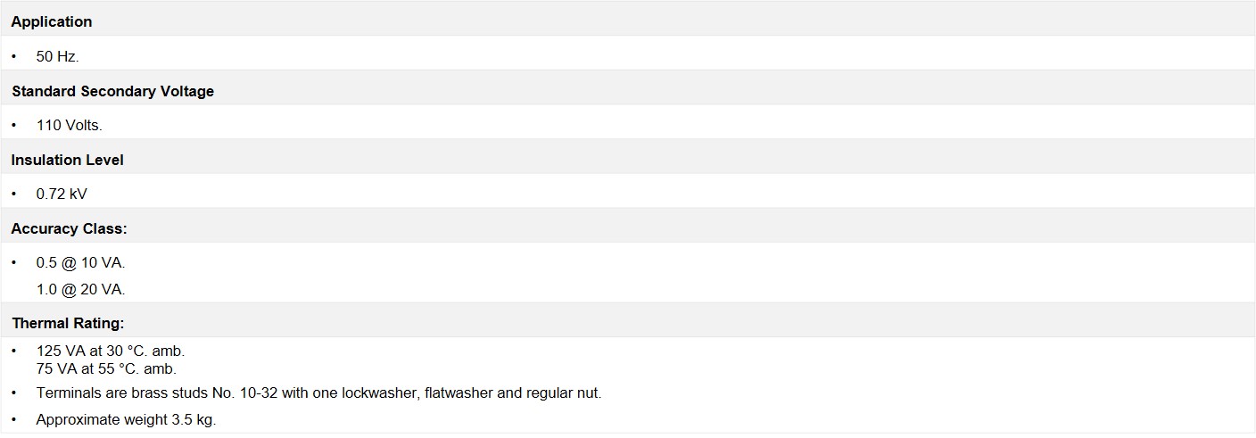This screenshot has height=438, width=1256.
Task: Select the 0.5 @ 10 VA. line
Action: (x=81, y=263)
